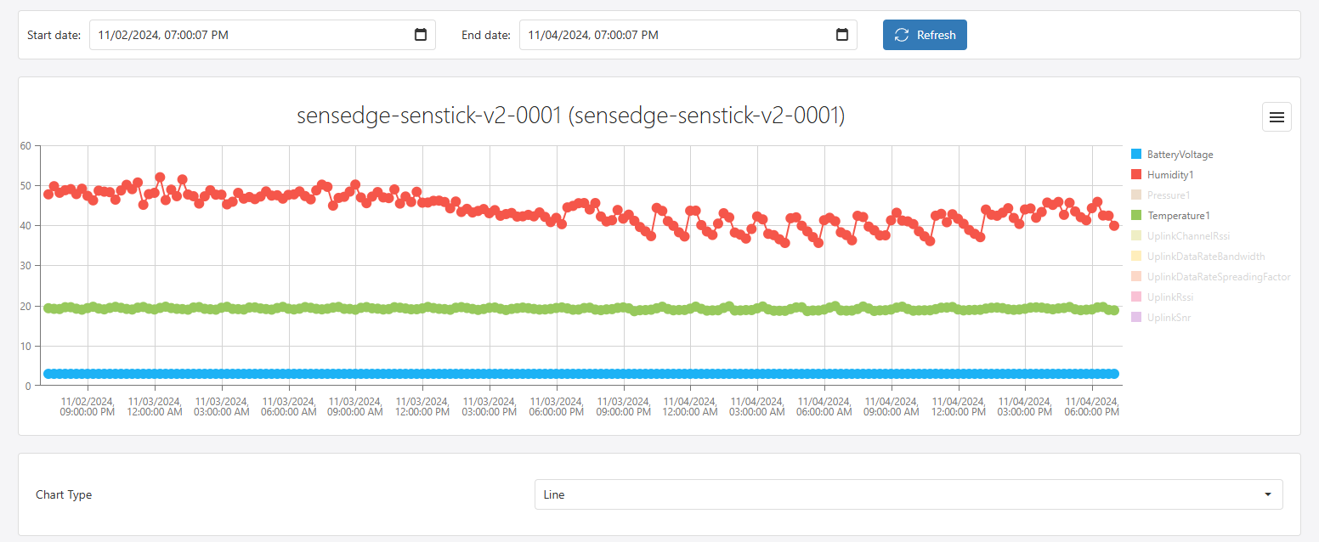The image size is (1319, 542).
Task: Click the chart title sensedge-senstick-v2-0001
Action: pyautogui.click(x=570, y=116)
